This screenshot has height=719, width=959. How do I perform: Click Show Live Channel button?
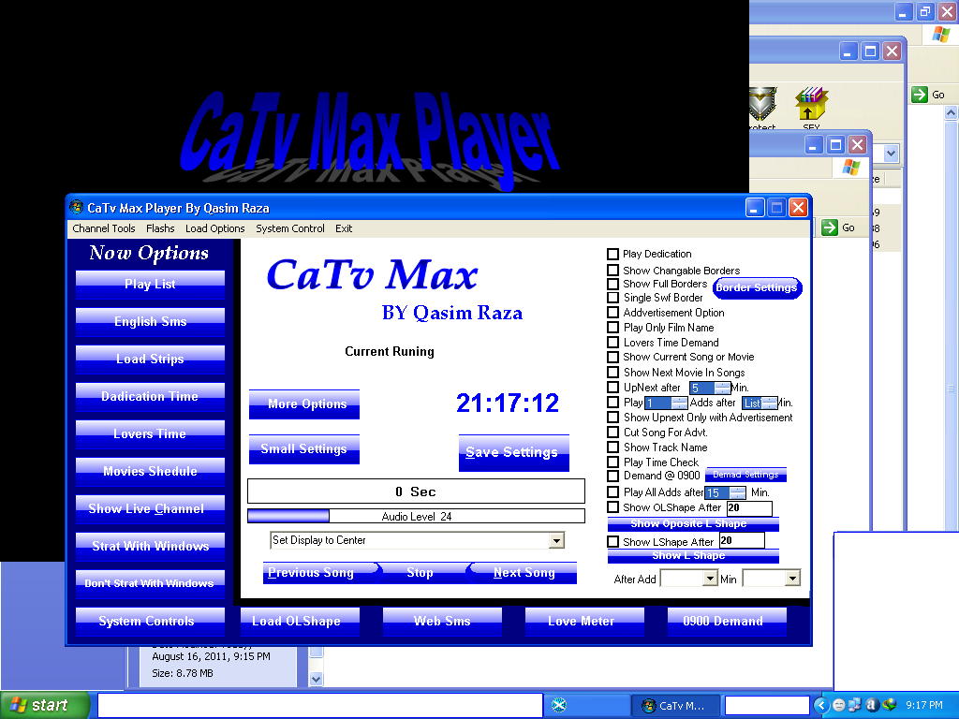(150, 508)
